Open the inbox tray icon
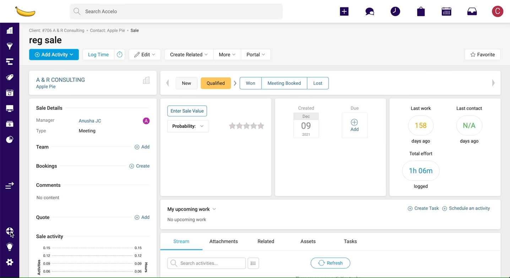 [472, 12]
